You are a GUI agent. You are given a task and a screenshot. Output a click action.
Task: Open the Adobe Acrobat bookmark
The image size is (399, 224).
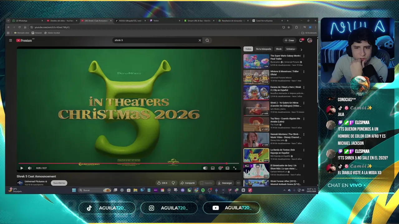52,33
